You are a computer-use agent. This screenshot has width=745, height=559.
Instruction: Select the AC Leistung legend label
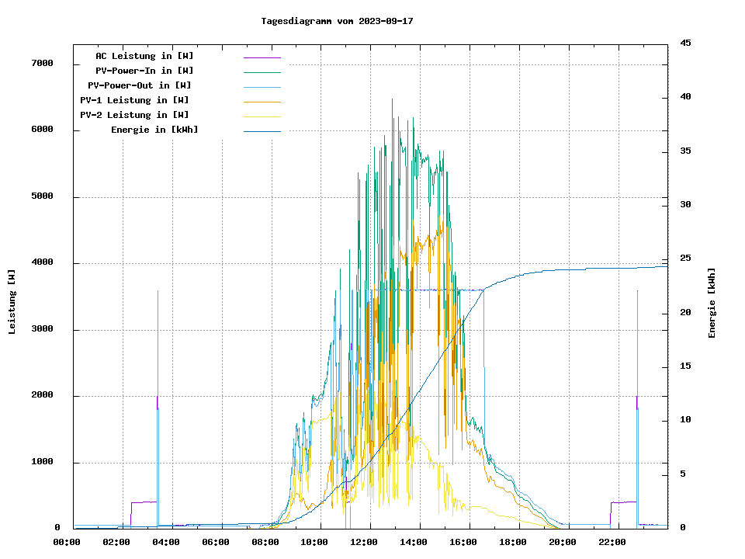coord(144,56)
